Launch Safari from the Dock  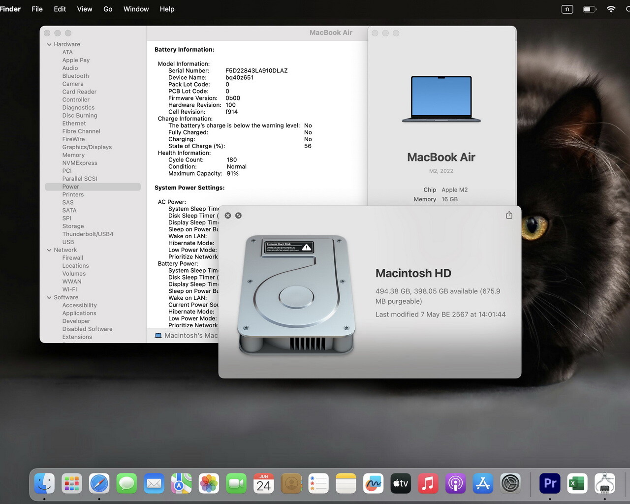point(99,483)
